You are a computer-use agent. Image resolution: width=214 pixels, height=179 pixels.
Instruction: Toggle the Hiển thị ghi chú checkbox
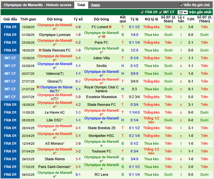(181, 5)
